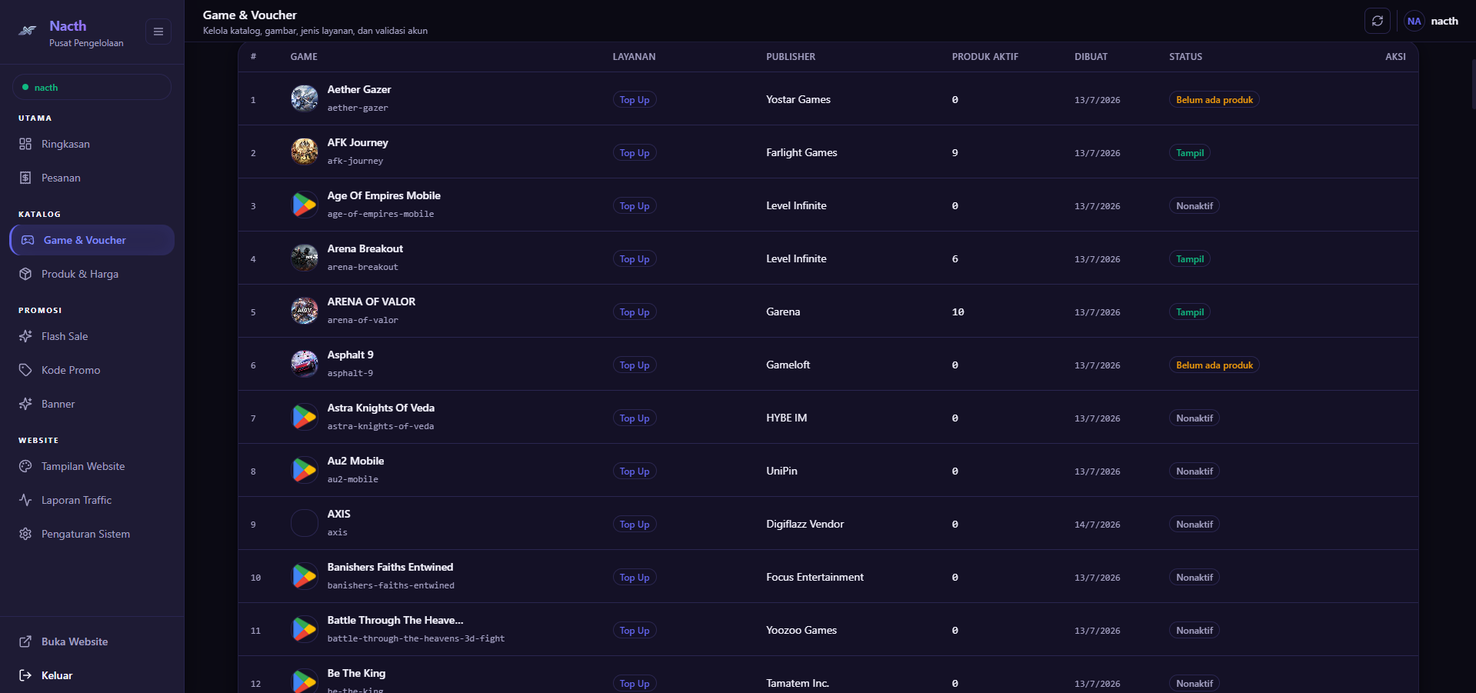Open the NA user avatar
Viewport: 1476px width, 693px height.
(1414, 22)
